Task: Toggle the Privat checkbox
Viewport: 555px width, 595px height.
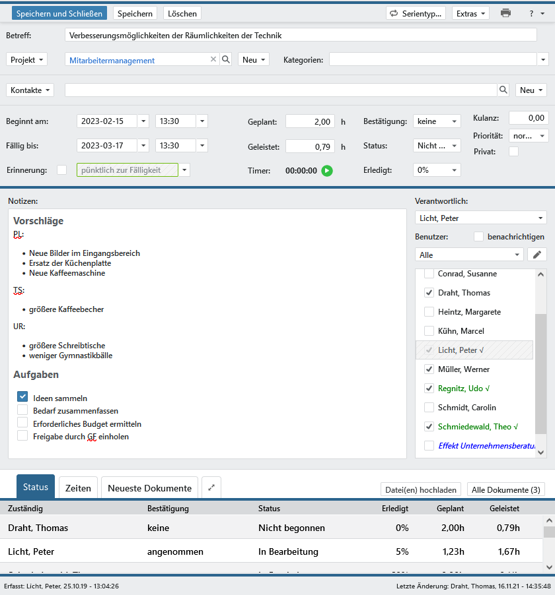Action: [x=513, y=152]
